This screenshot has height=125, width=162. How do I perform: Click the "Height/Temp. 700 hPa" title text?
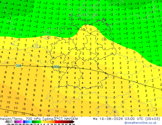21,119
